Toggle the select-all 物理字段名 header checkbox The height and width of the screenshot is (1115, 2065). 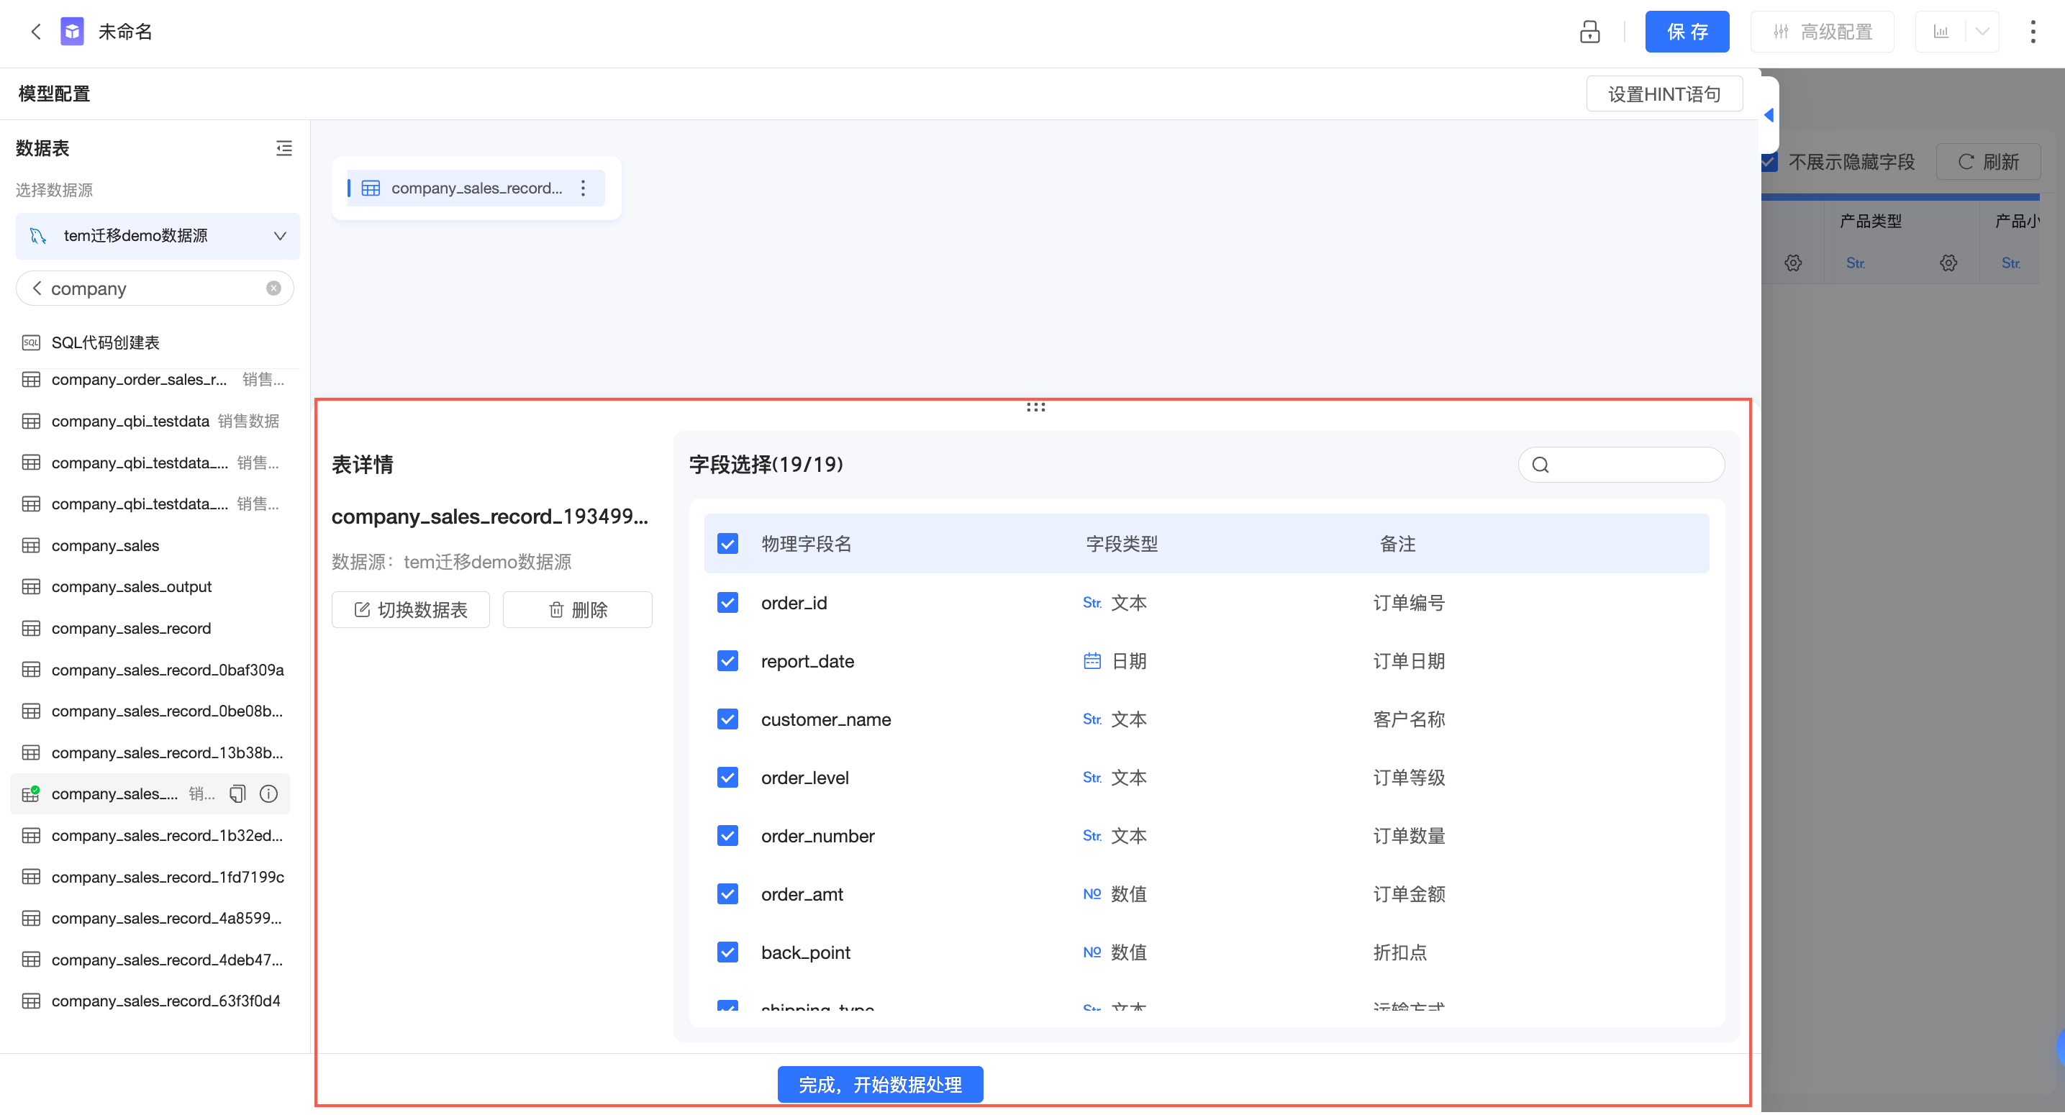click(727, 543)
